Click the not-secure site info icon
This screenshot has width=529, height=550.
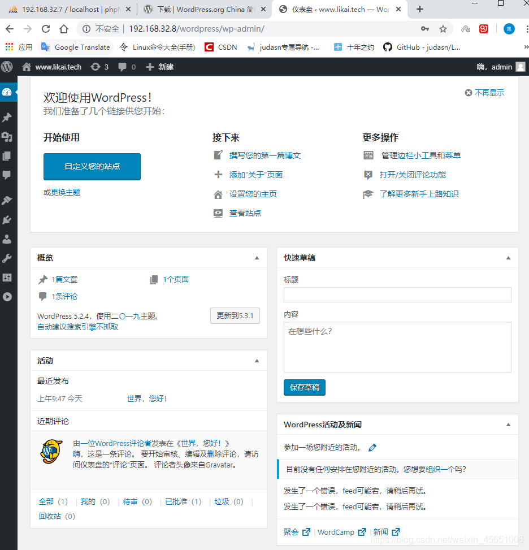[x=86, y=29]
